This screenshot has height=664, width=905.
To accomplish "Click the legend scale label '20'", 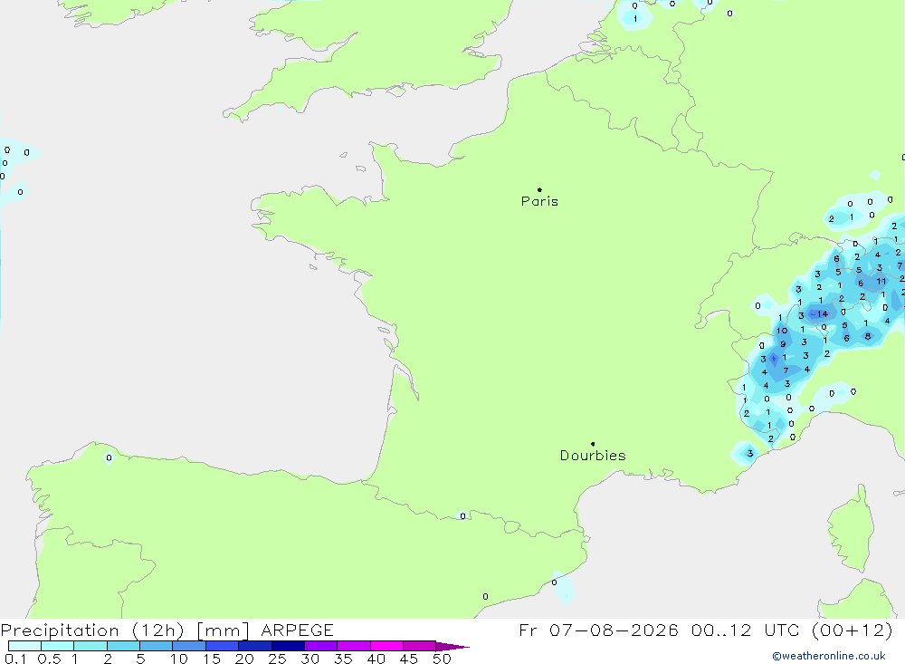I will [244, 659].
